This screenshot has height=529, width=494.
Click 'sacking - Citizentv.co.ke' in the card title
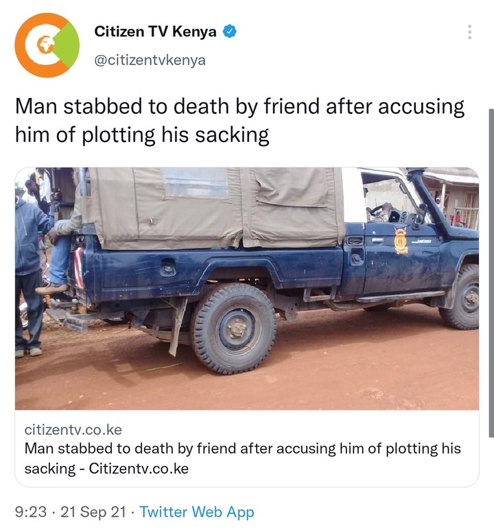click(106, 469)
